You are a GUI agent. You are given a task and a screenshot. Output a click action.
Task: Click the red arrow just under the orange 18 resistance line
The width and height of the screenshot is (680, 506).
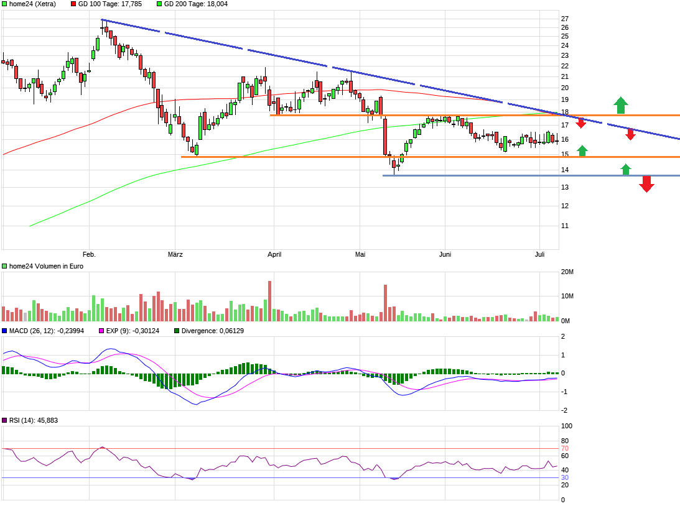point(581,122)
